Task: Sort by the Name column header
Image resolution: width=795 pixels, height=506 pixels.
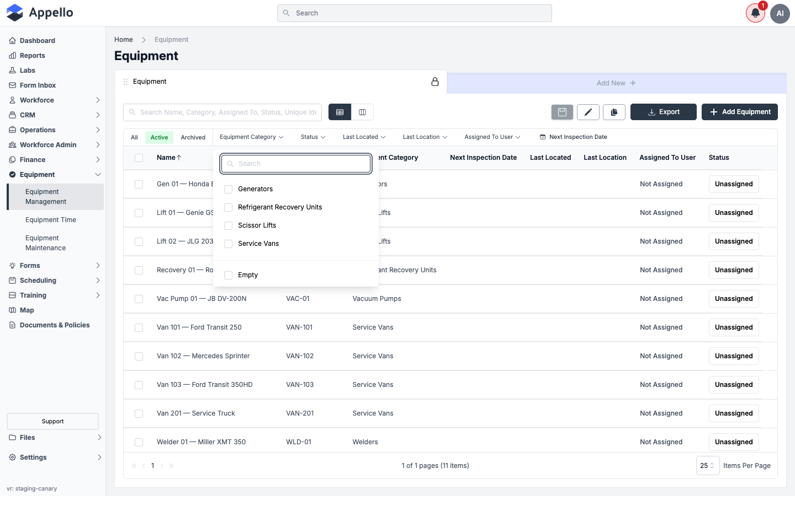Action: click(x=169, y=158)
